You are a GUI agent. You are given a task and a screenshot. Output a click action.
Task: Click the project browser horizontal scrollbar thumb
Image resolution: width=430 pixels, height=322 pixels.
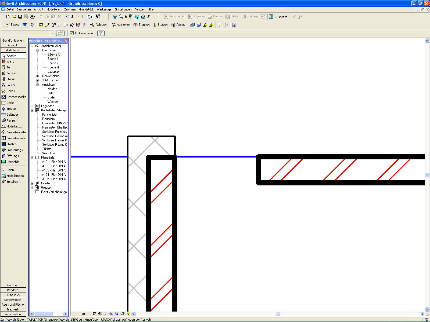tap(44, 314)
